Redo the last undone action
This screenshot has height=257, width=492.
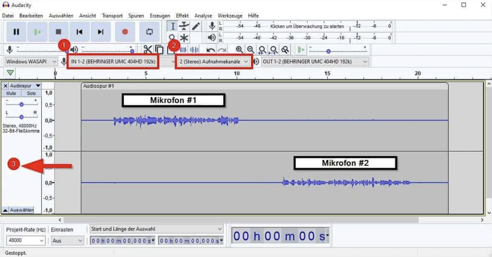pyautogui.click(x=222, y=50)
